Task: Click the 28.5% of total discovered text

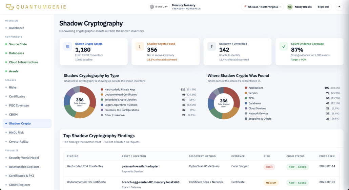Action: pos(162,60)
